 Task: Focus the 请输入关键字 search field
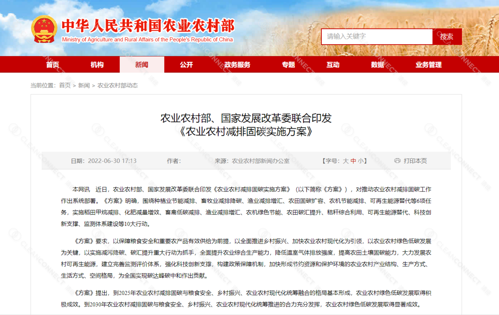click(377, 37)
